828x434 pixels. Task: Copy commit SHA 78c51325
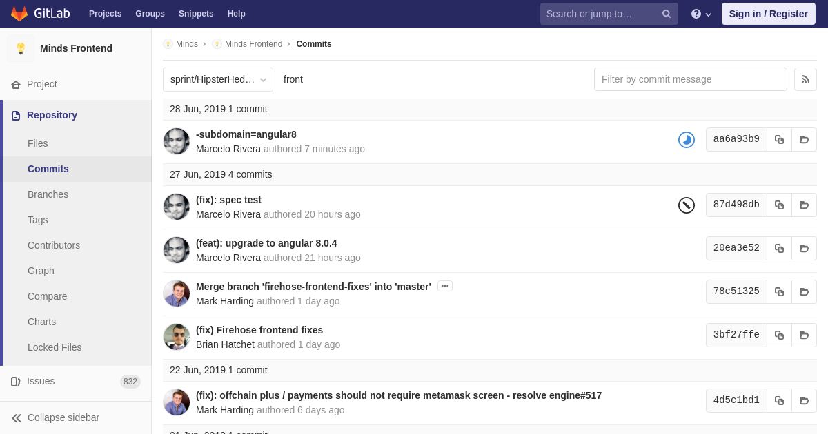[779, 291]
